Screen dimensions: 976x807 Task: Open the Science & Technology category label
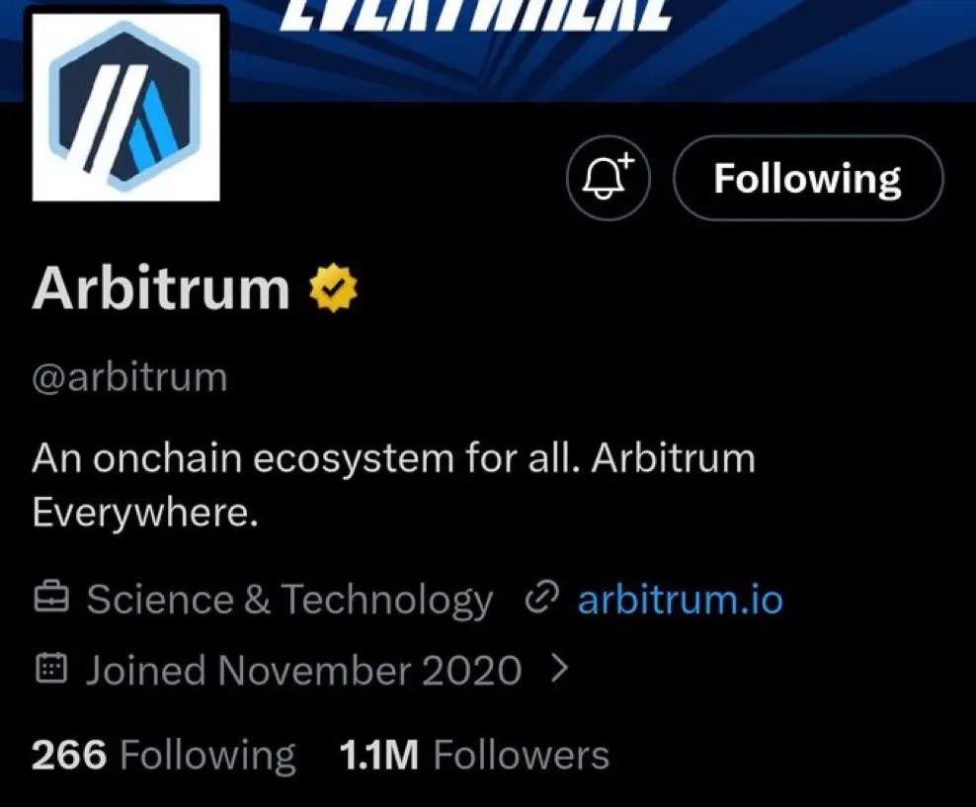(x=289, y=601)
